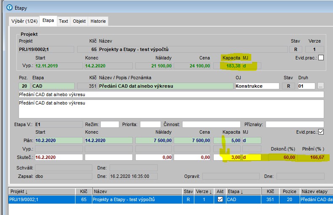333x215 pixels.
Task: Open the Druh lookup ellipsis button
Action: [x=321, y=86]
